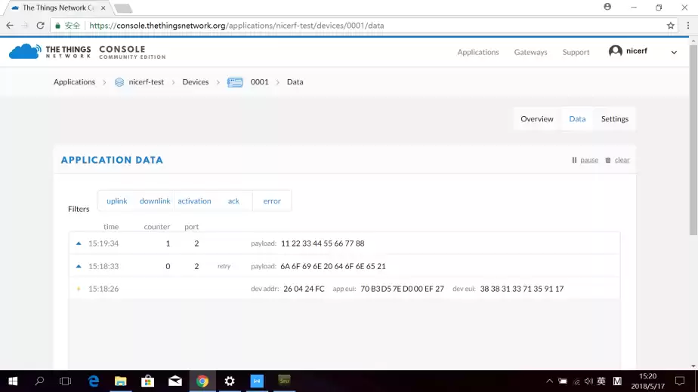Toggle the uplink filter
This screenshot has height=392, width=698.
[x=117, y=201]
